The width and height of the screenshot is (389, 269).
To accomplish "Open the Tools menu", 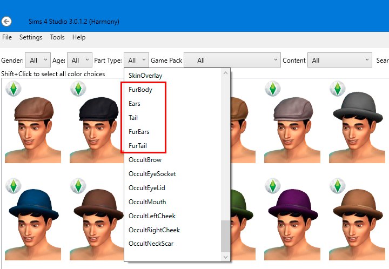I will click(57, 37).
